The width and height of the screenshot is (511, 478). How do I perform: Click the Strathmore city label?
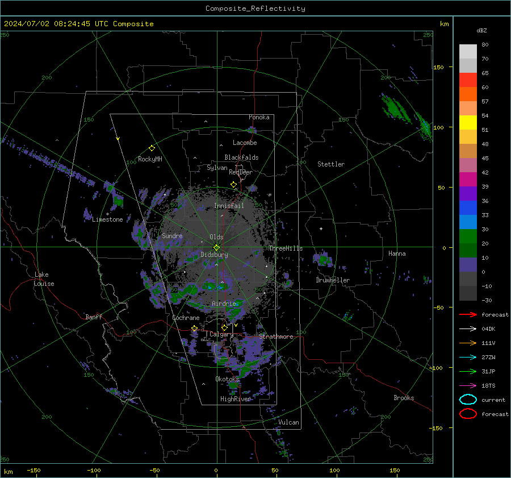click(276, 336)
